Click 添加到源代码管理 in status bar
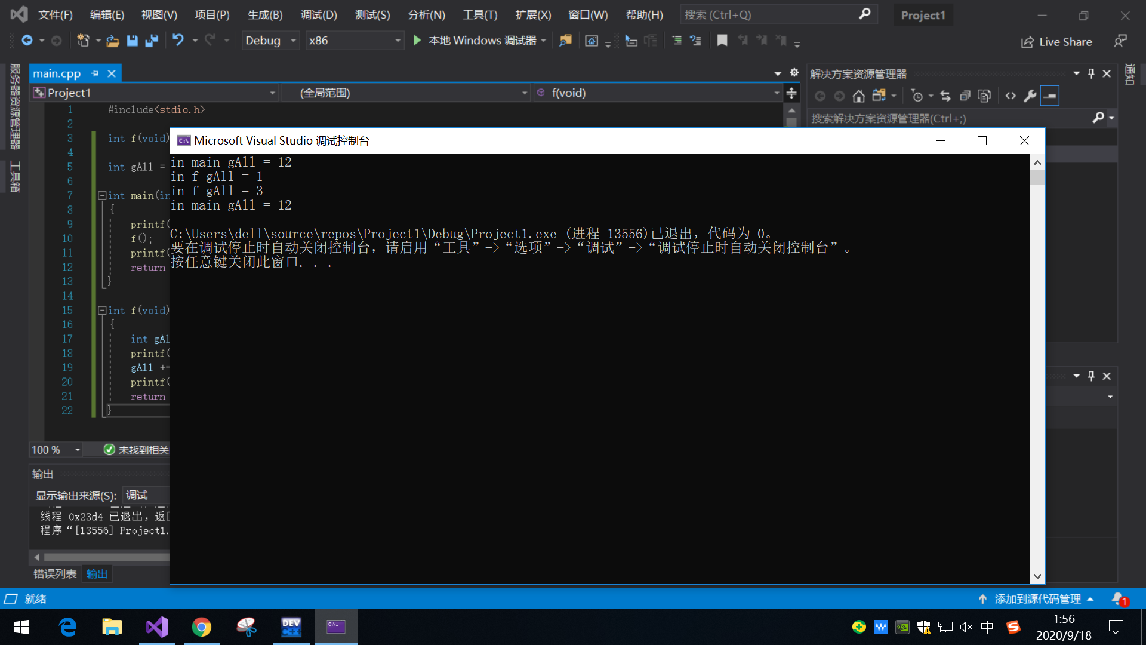Screen dimensions: 1146x645 (x=1037, y=599)
